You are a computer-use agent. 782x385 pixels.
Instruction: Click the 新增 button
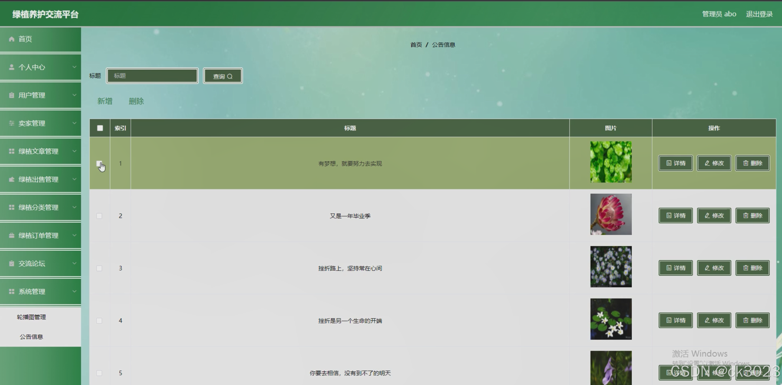[105, 101]
